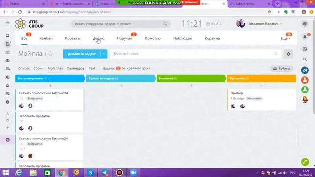Add a task in the Просрочена column
This screenshot has height=177, width=315.
[262, 86]
